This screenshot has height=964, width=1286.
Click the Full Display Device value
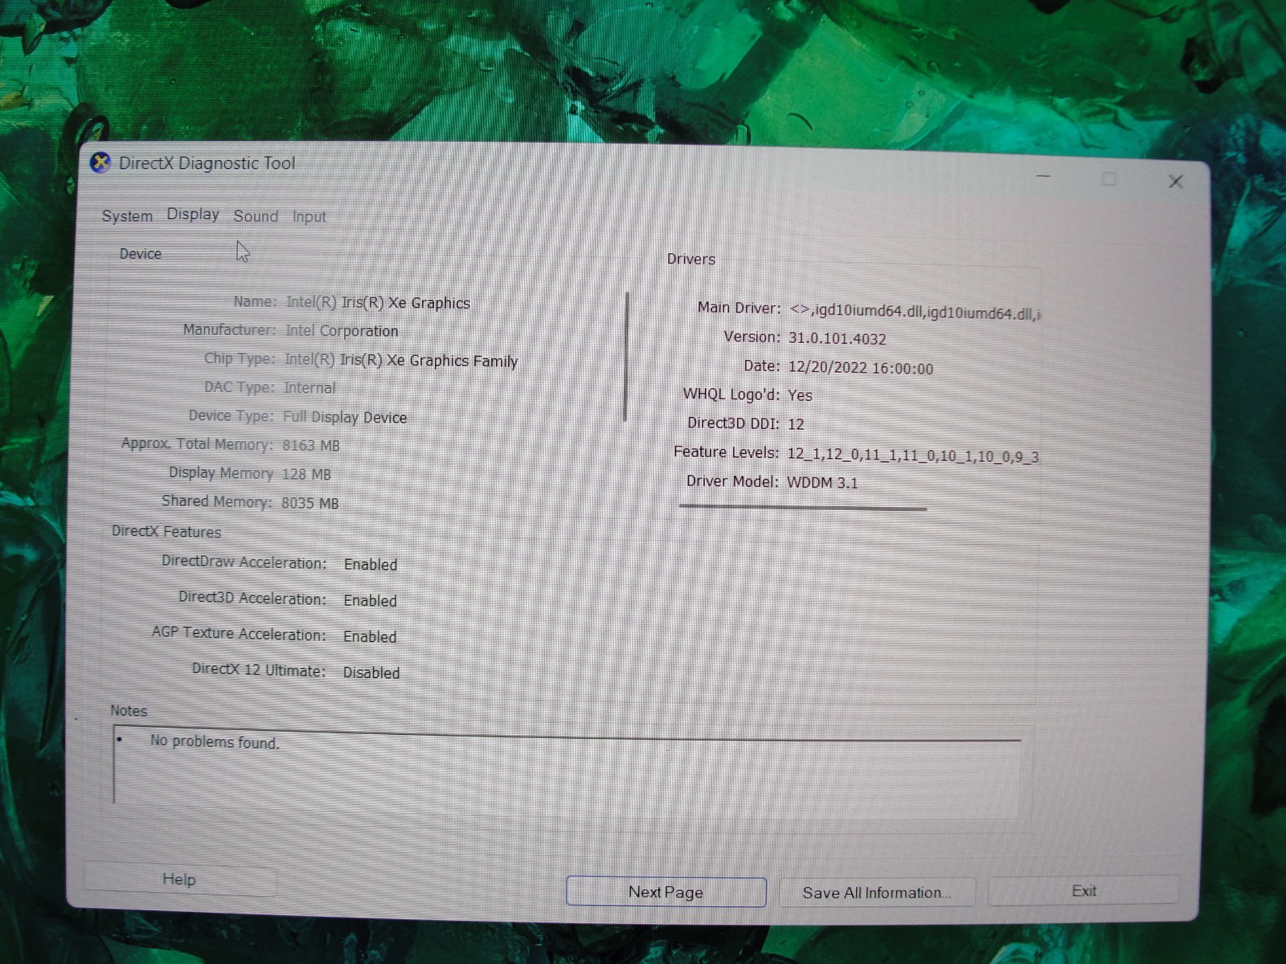click(345, 418)
